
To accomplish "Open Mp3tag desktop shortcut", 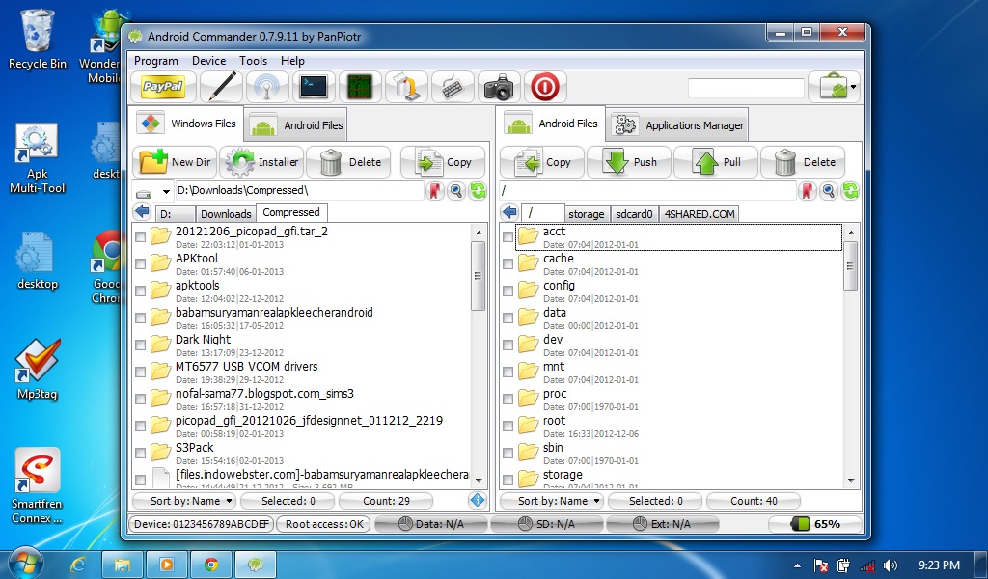I will tap(38, 371).
